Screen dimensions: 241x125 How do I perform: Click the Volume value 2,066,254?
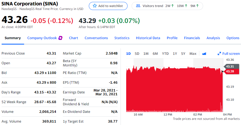(48, 112)
